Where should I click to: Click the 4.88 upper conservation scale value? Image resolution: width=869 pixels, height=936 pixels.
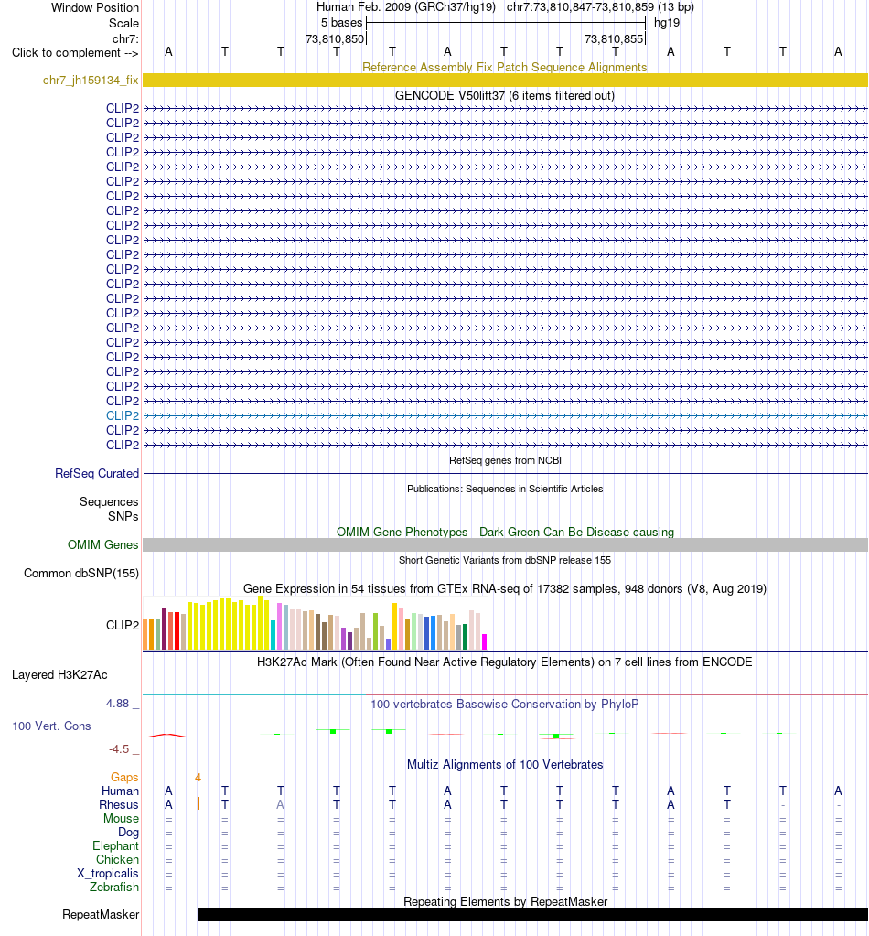click(x=118, y=704)
